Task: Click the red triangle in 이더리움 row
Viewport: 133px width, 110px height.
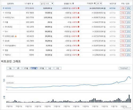Action: (x=78, y=13)
